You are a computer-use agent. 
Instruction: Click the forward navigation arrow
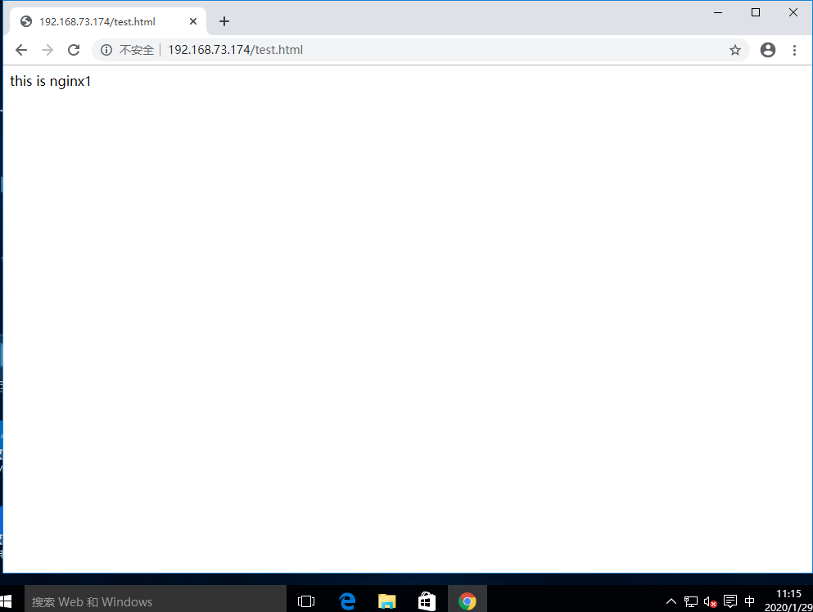point(47,50)
